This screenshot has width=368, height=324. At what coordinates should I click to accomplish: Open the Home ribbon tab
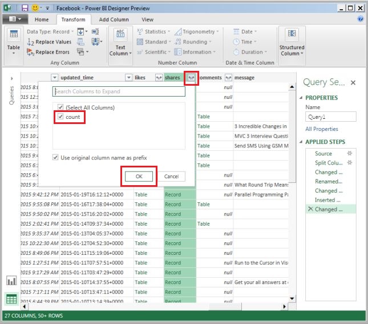click(42, 19)
